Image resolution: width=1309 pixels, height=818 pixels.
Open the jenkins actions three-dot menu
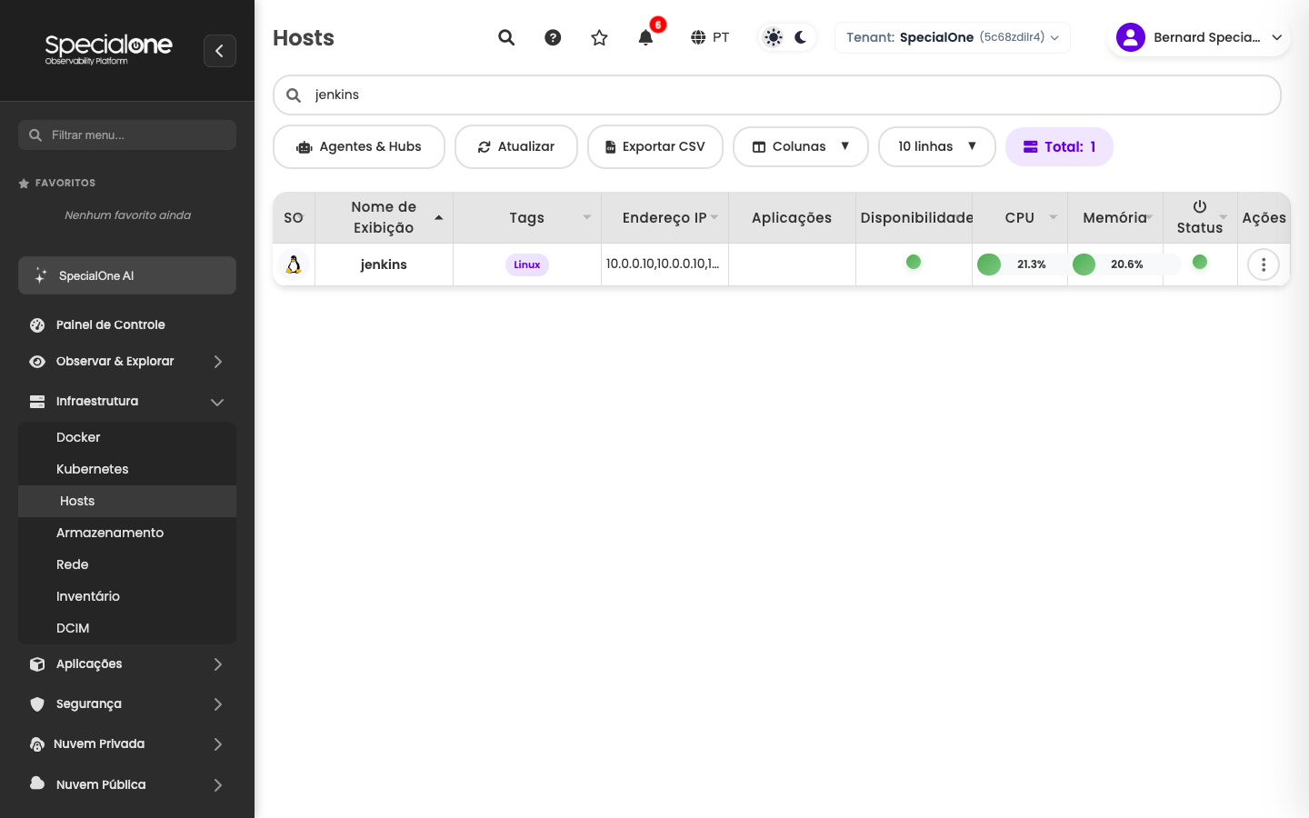[x=1264, y=264]
